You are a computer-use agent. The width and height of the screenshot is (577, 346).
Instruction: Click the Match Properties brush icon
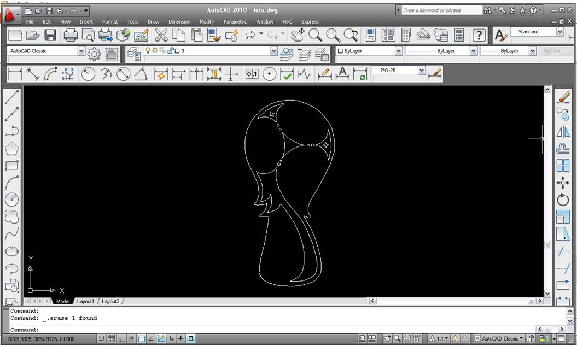(x=214, y=36)
